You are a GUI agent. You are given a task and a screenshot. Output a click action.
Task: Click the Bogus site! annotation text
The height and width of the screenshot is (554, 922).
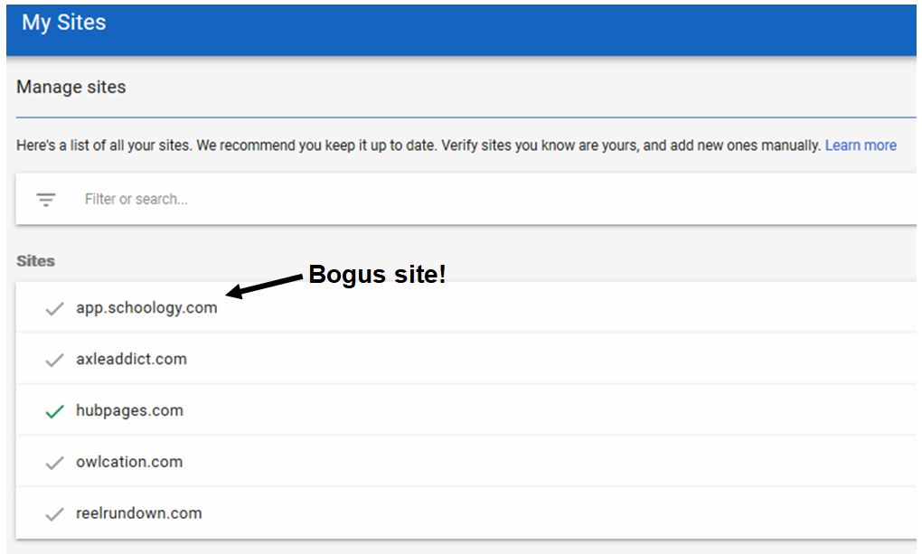click(378, 274)
